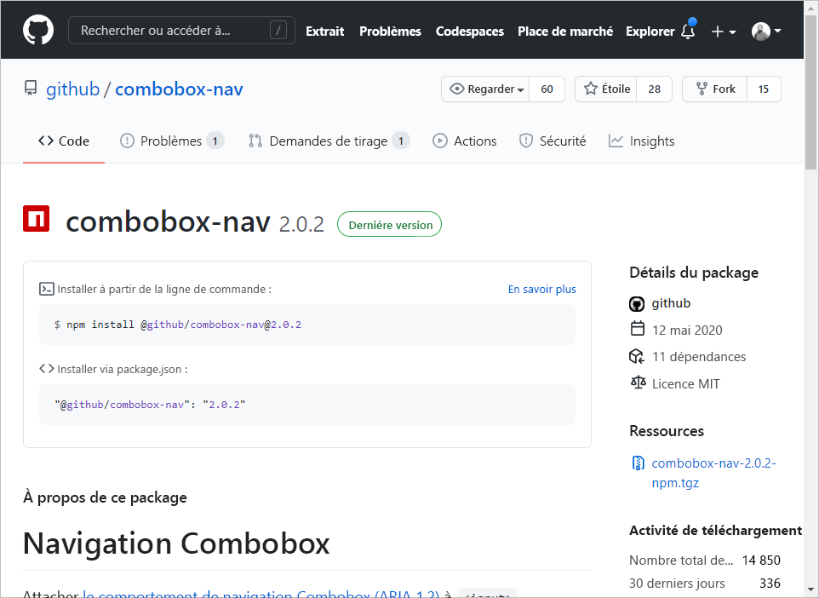Switch to the Problèmes tab
The width and height of the screenshot is (819, 598).
click(171, 141)
